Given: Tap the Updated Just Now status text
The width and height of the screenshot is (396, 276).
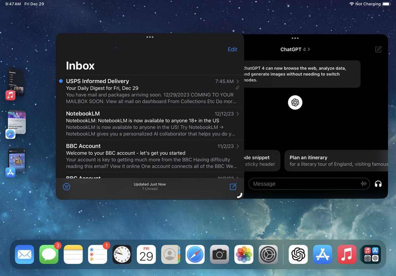Looking at the screenshot, I should coord(150,184).
